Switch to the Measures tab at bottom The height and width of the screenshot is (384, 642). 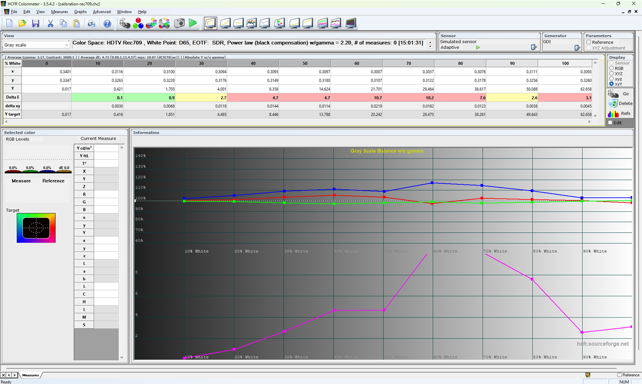coord(31,375)
